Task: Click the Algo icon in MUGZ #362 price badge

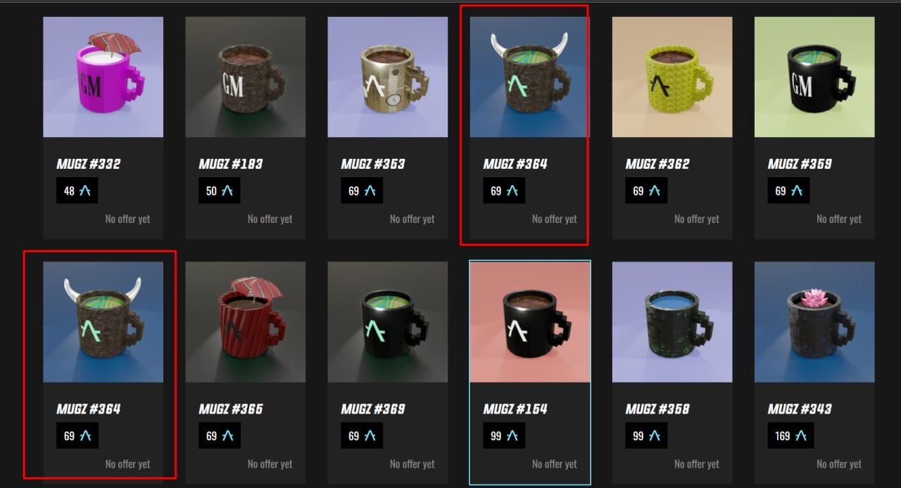Action: point(654,191)
